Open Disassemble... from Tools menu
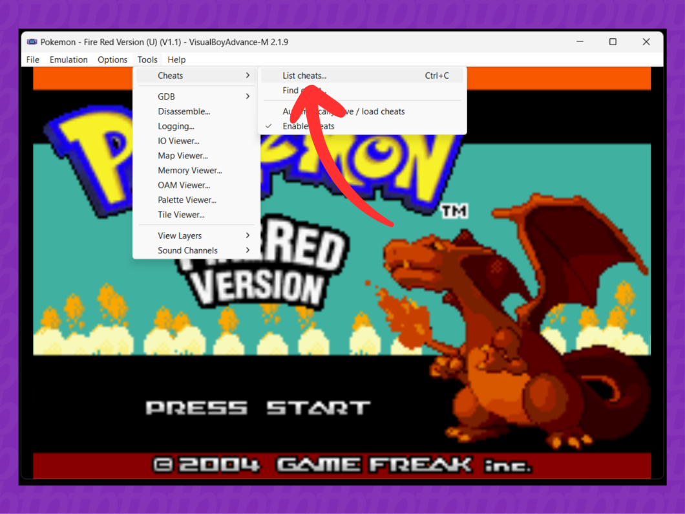This screenshot has height=514, width=685. (196, 111)
